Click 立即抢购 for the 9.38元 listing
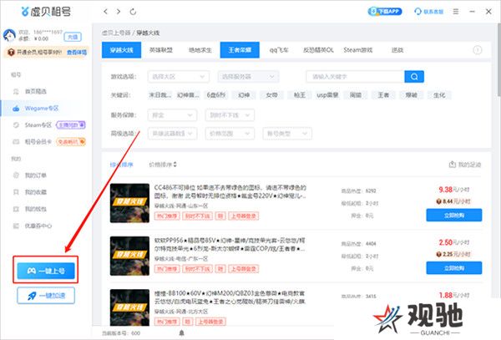Viewport: 501px width, 340px height. [454, 215]
